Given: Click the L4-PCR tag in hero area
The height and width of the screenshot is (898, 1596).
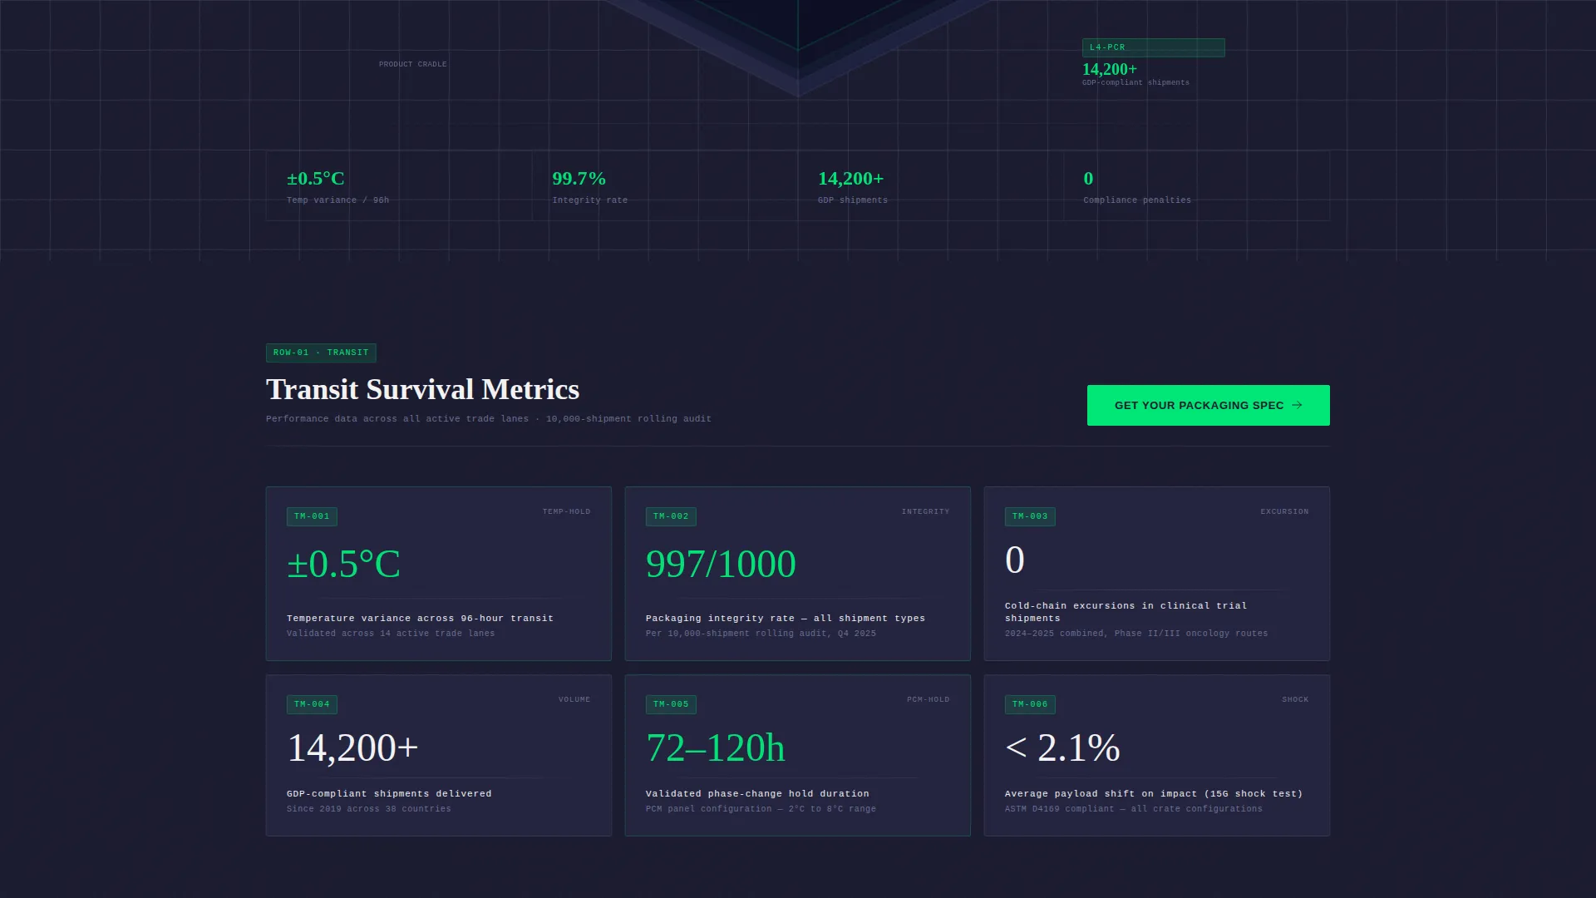Looking at the screenshot, I should coord(1153,47).
